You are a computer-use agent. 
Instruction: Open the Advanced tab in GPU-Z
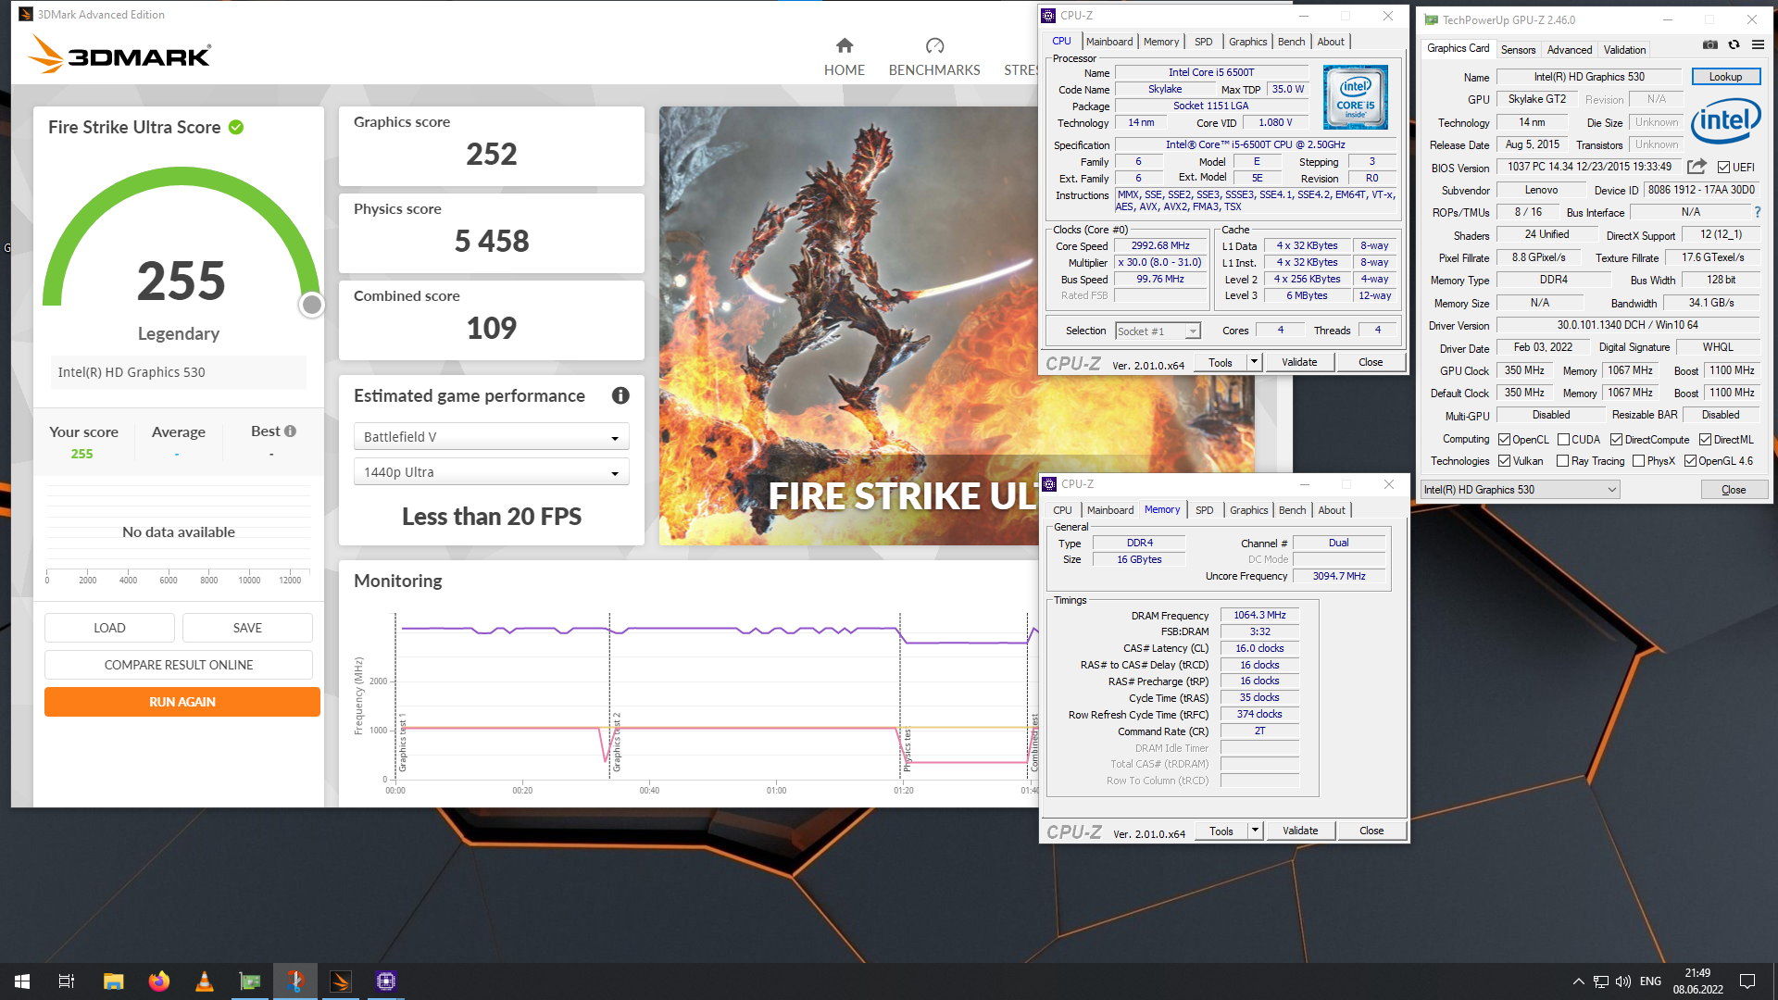click(1570, 50)
